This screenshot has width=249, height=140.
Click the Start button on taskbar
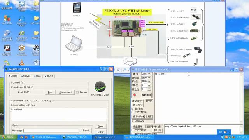pos(9,137)
